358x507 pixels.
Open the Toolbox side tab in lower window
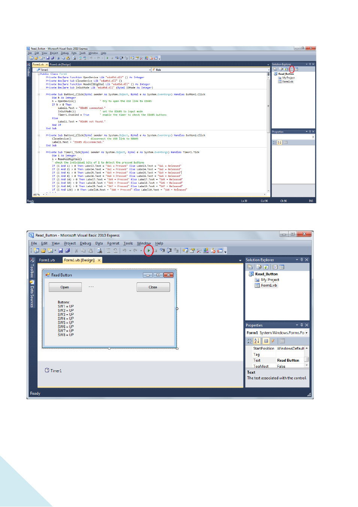click(32, 268)
